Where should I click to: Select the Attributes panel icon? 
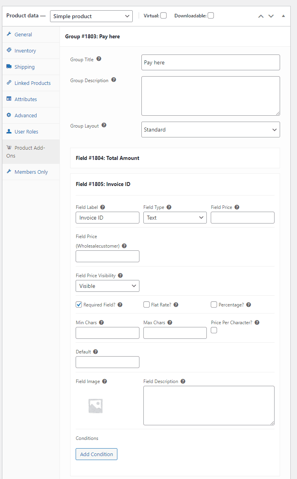tap(9, 99)
